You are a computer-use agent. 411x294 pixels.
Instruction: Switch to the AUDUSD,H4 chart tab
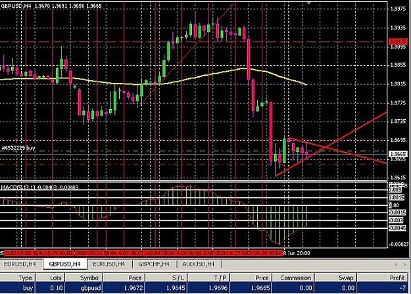click(x=199, y=264)
